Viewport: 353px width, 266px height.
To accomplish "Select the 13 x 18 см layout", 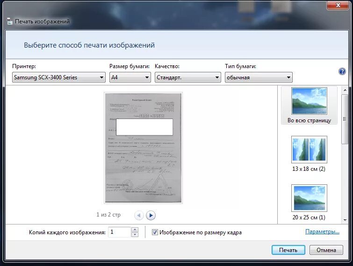I will 309,154.
